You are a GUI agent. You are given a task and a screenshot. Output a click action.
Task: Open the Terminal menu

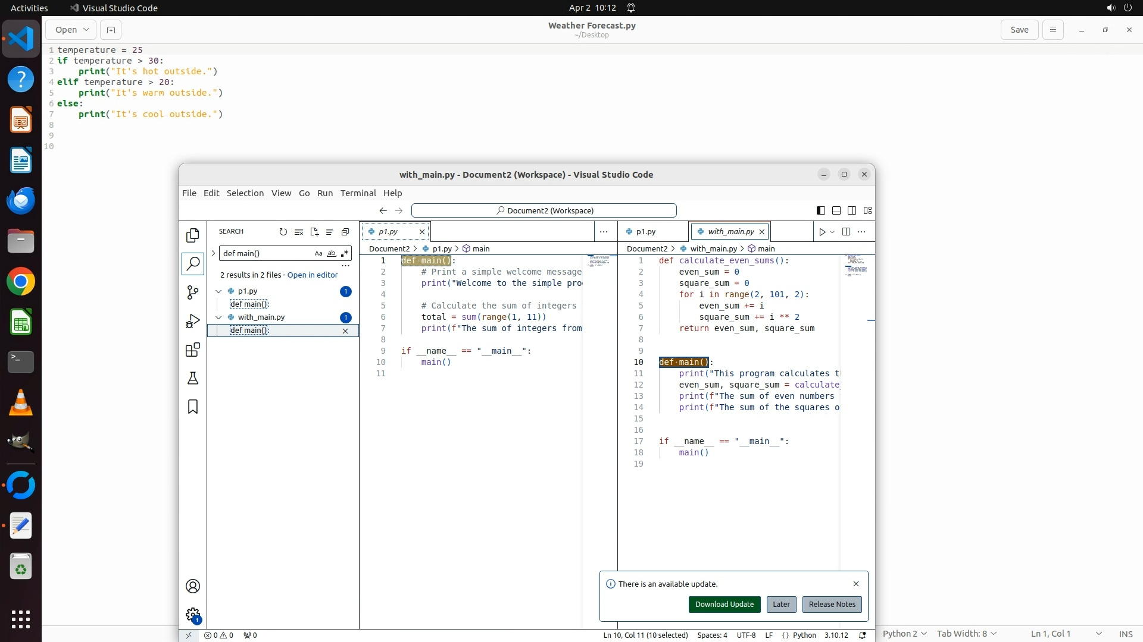pos(358,193)
